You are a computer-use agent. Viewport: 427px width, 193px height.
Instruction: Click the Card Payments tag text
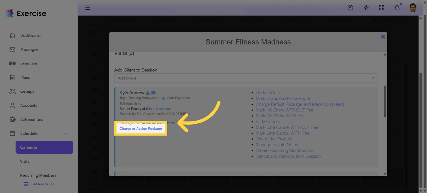tap(178, 98)
